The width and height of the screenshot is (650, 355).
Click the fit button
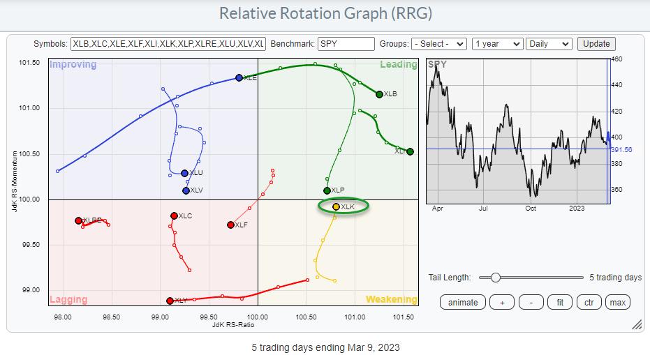point(561,302)
